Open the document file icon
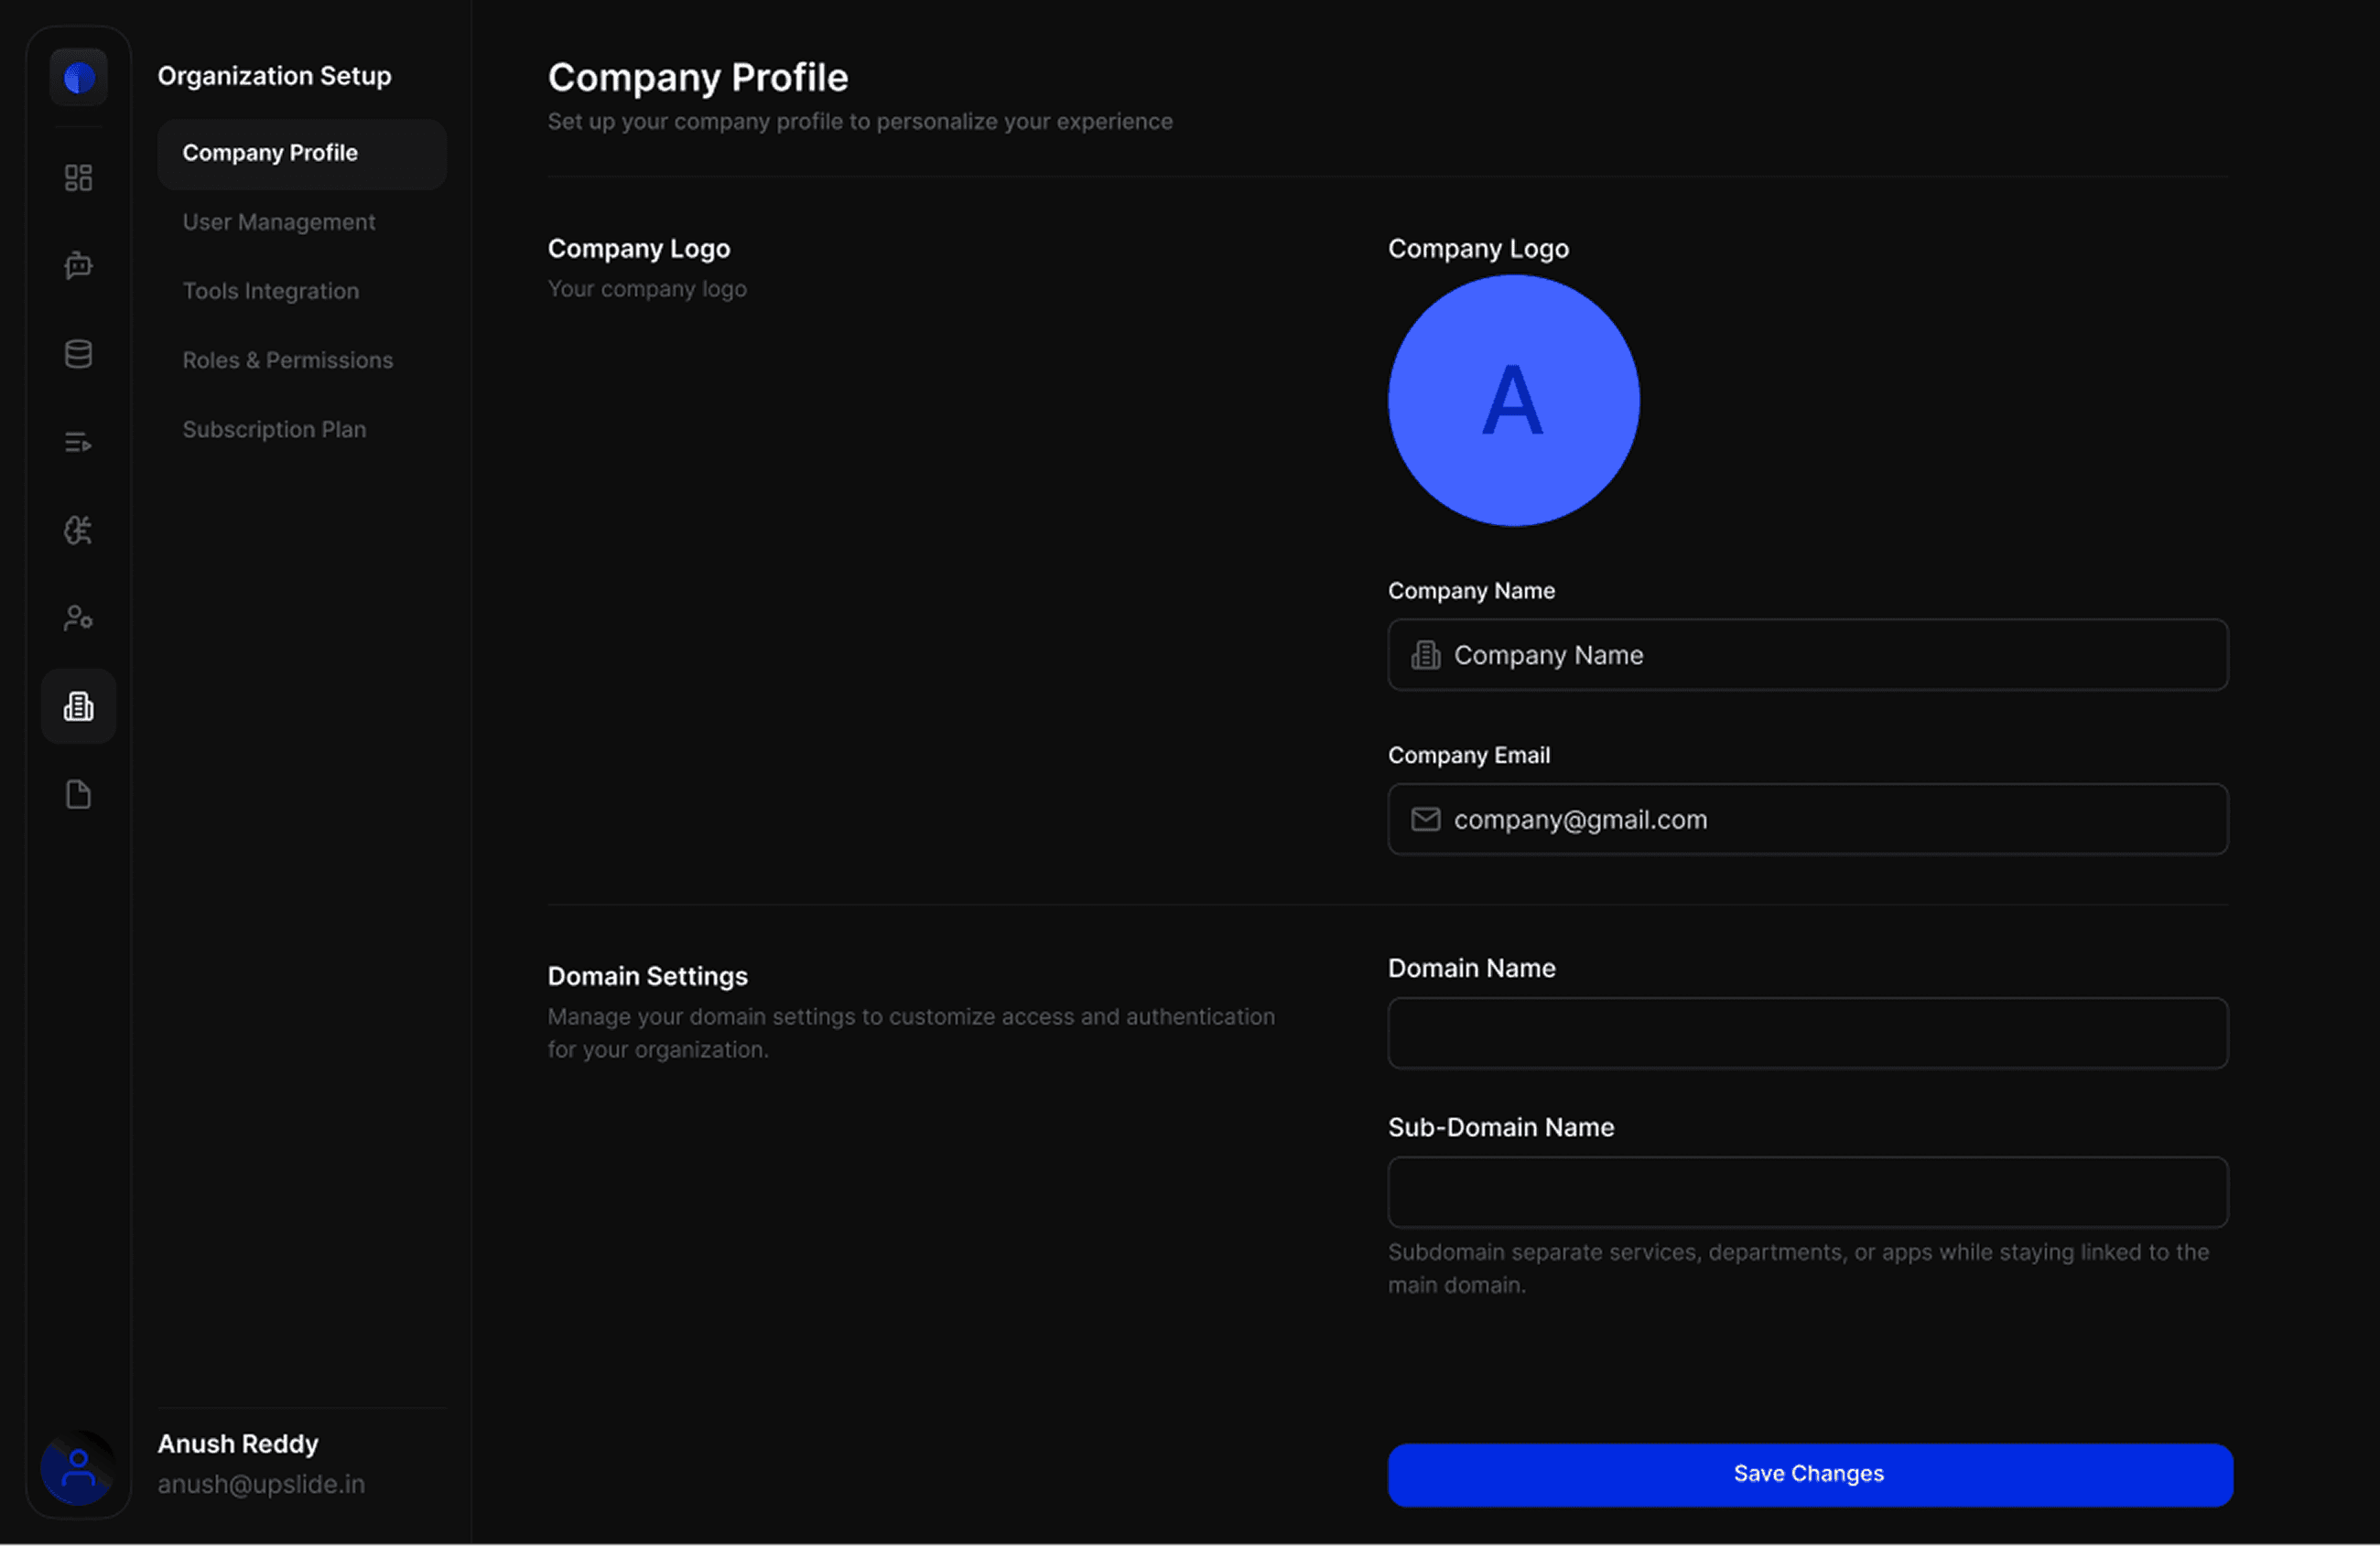 (78, 794)
